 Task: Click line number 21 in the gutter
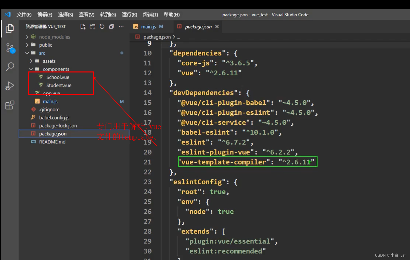point(147,162)
